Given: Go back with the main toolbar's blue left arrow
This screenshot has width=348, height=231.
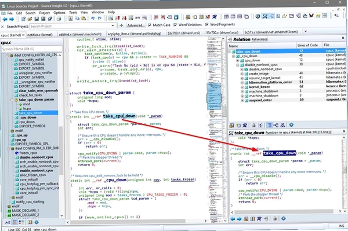Looking at the screenshot, I should (5, 19).
